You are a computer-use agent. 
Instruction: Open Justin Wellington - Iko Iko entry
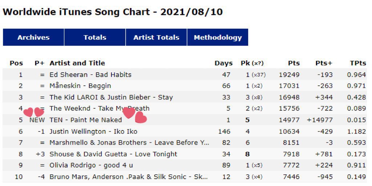(x=93, y=131)
